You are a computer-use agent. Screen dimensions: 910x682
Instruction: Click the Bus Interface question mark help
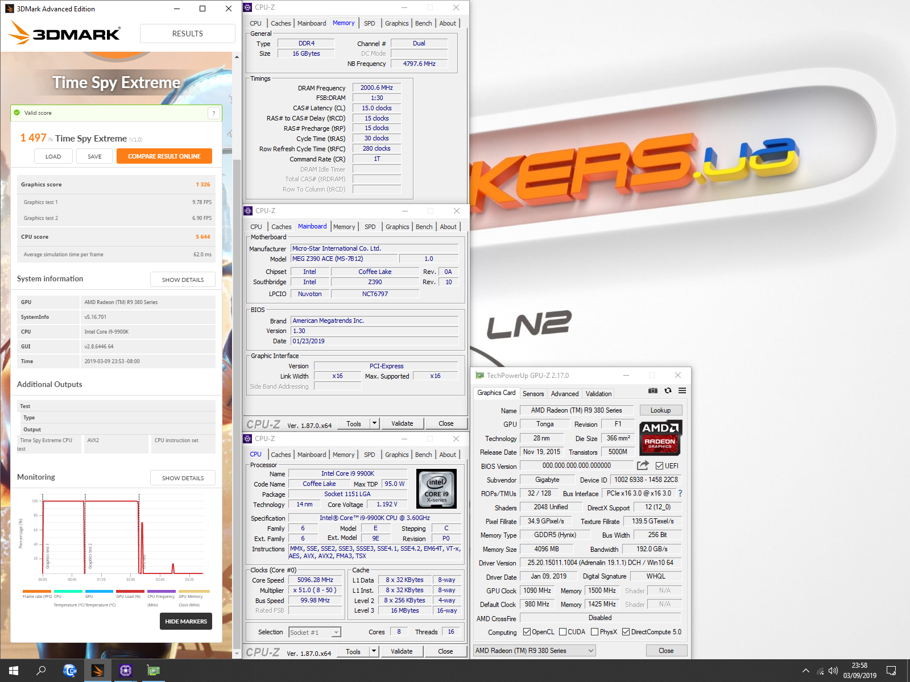(680, 493)
